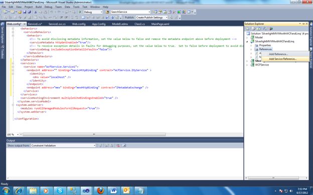Click the Start Debugging play arrow
Screen dimensions: 313x195
[80, 12]
